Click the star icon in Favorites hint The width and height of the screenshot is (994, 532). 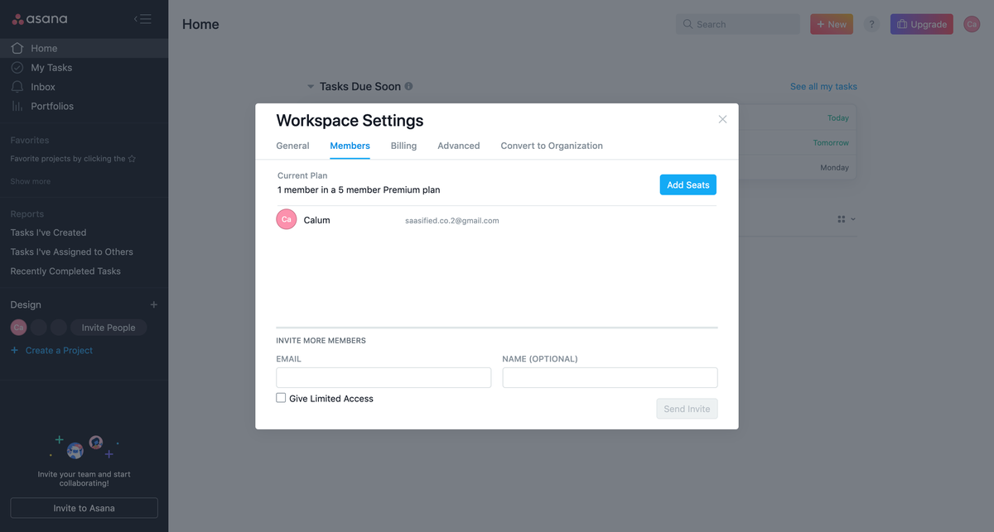132,159
